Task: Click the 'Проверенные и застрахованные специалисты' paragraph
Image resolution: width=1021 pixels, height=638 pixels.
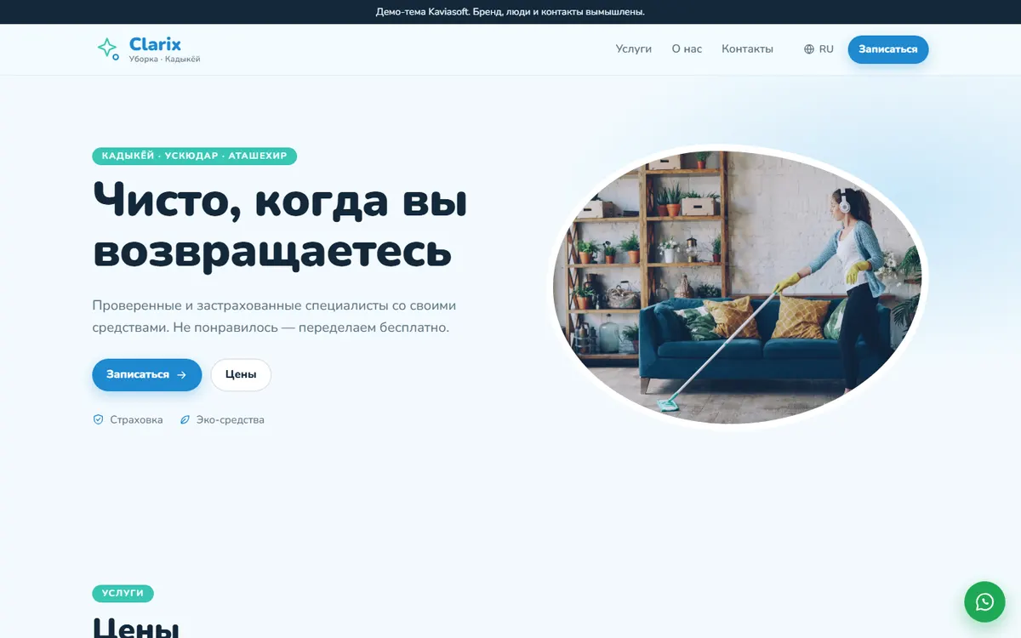Action: point(275,316)
